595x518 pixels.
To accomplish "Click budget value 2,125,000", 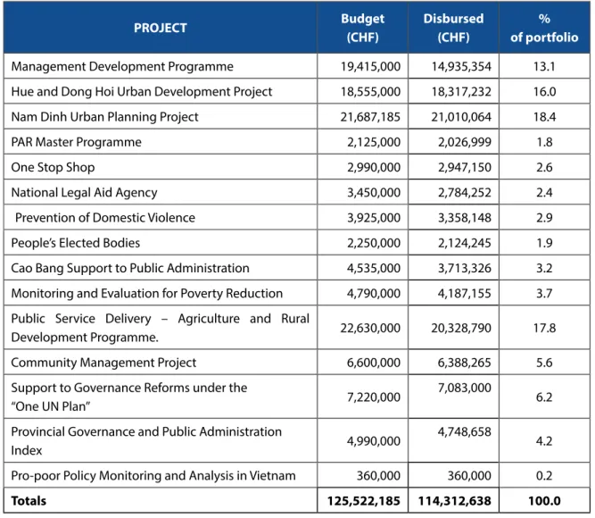I will coord(374,142).
